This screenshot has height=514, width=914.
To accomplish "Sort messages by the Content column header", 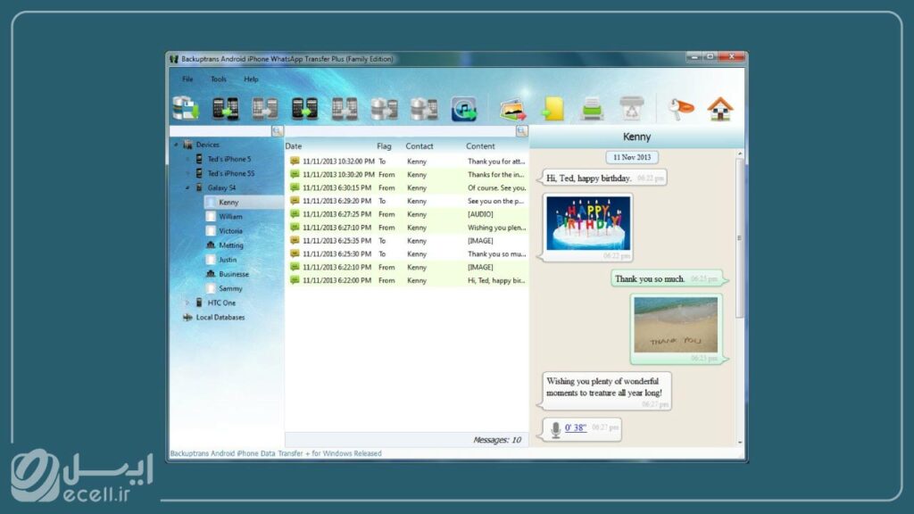I will 480,146.
